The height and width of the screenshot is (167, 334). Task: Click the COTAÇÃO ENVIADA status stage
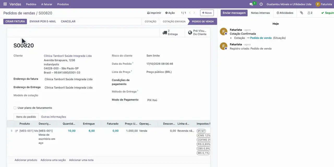pos(174,21)
